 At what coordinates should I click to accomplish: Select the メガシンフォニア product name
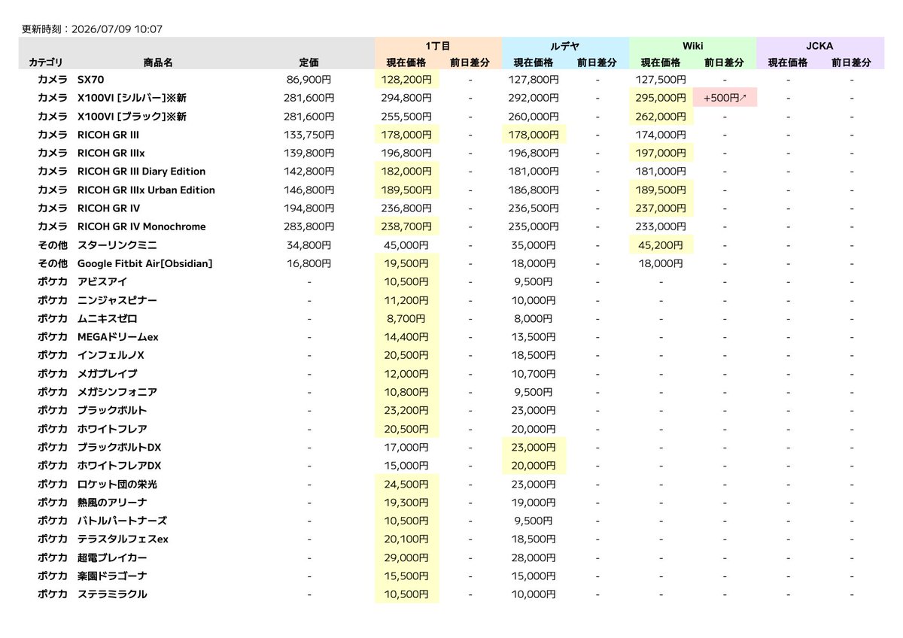(x=117, y=392)
